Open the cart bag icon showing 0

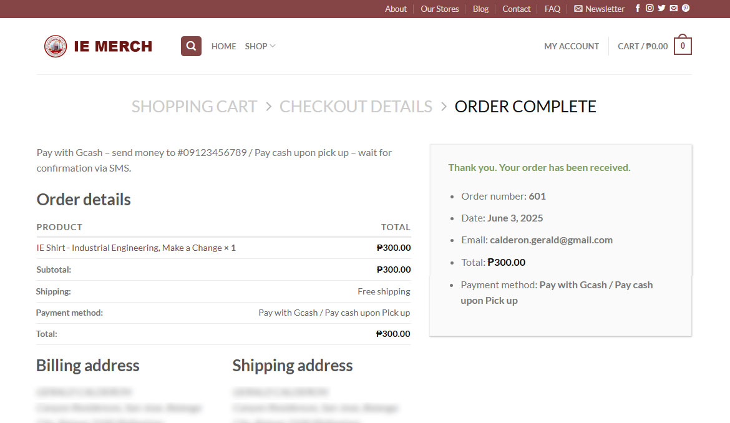683,46
